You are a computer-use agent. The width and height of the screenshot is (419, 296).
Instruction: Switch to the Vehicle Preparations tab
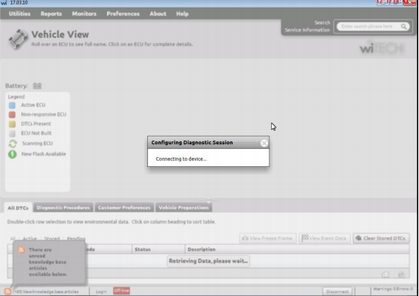pyautogui.click(x=183, y=208)
